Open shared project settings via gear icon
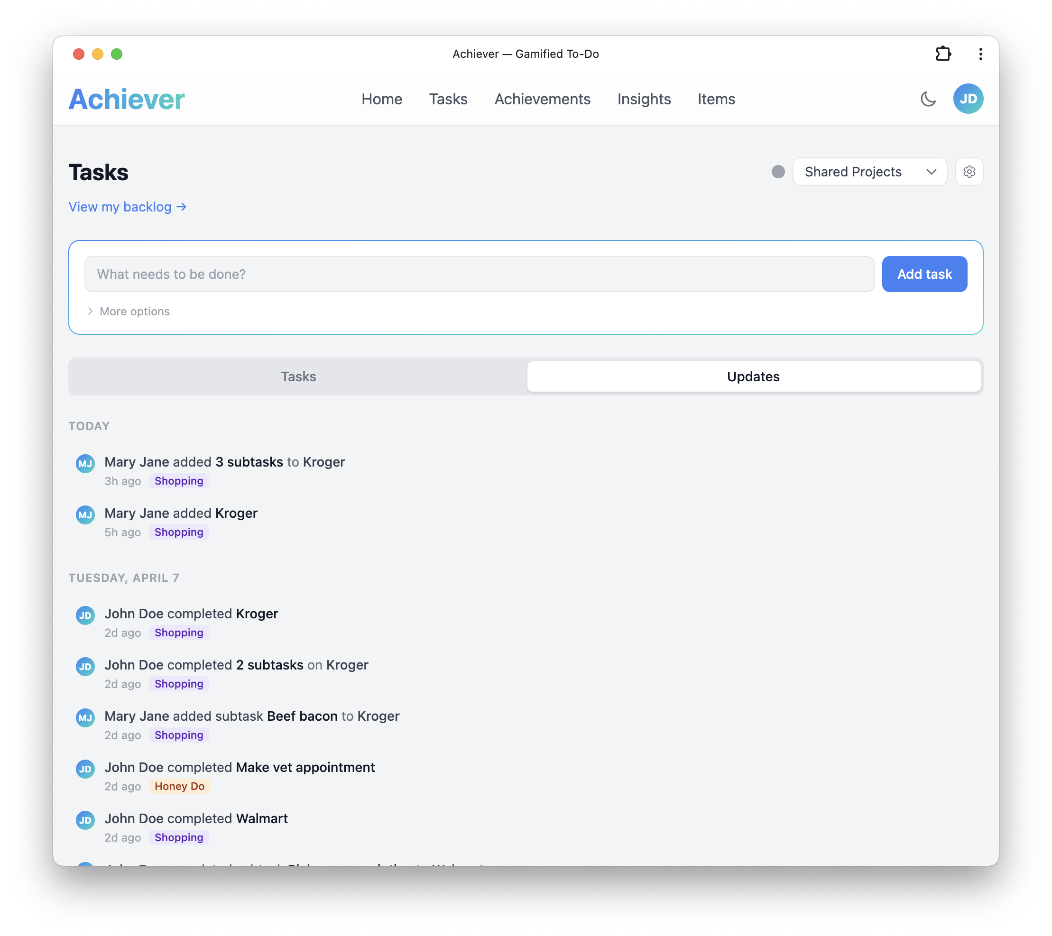1052x936 pixels. pyautogui.click(x=969, y=171)
